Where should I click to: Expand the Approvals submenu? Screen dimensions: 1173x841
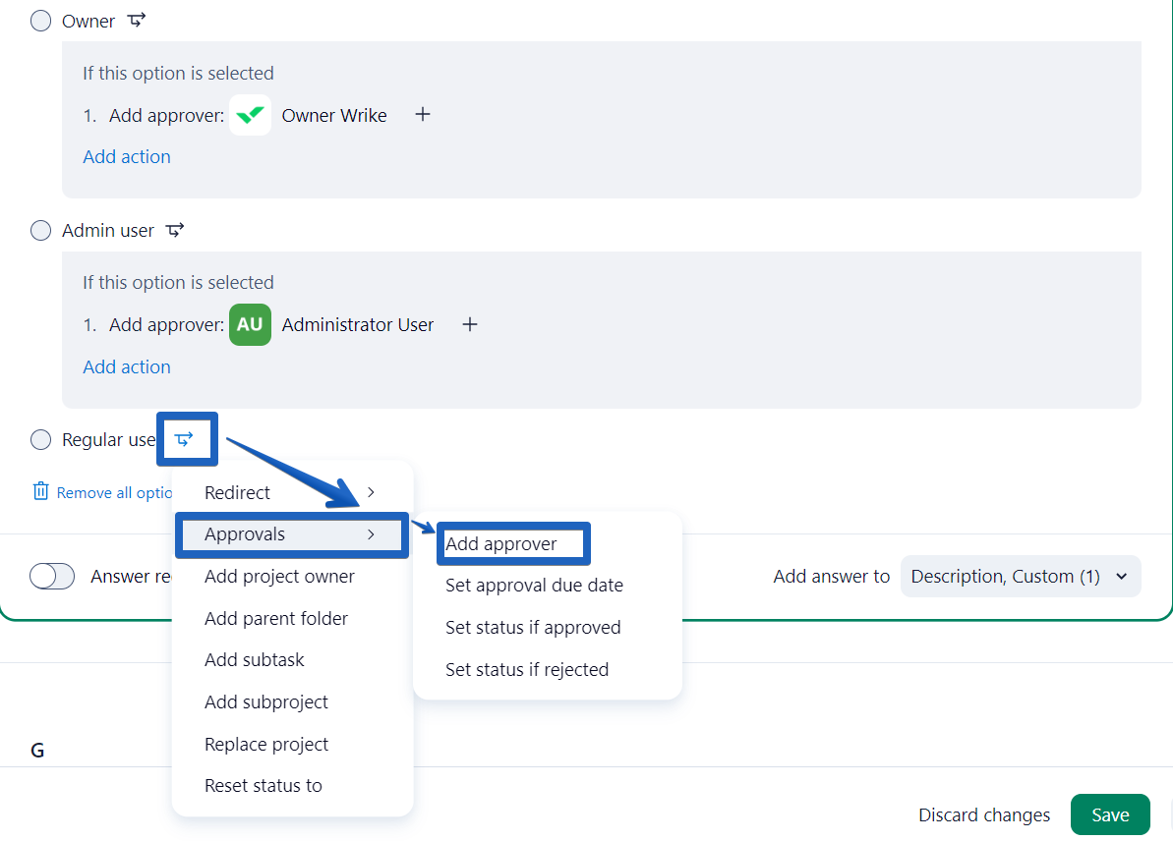coord(291,534)
